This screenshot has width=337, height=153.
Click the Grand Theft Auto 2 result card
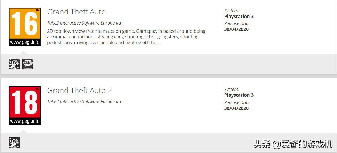point(168,116)
